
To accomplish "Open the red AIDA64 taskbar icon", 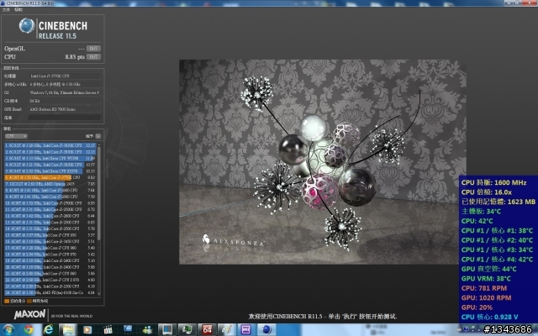I will tap(207, 330).
